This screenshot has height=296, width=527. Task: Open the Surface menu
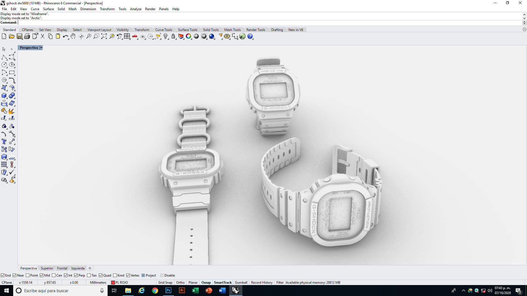point(48,9)
